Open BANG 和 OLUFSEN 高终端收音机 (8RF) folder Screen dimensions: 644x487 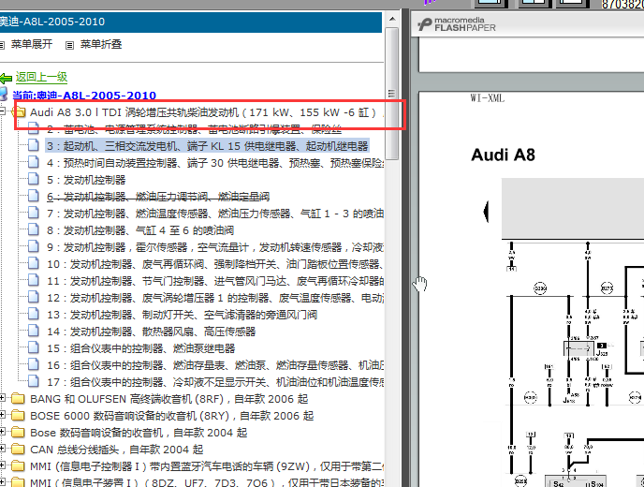[x=169, y=399]
